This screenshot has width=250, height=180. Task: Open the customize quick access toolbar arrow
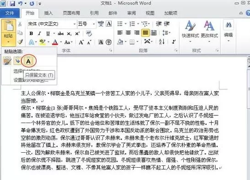pos(40,4)
